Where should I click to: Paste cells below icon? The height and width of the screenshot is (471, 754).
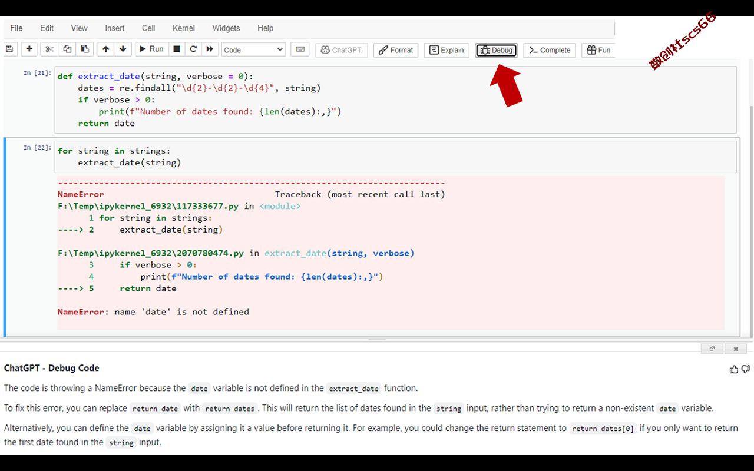tap(85, 49)
